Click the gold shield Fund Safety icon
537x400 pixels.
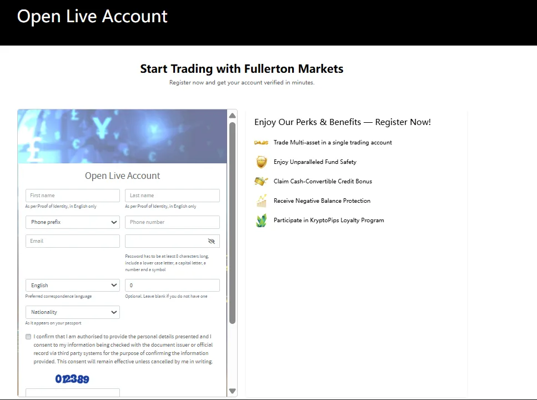coord(261,162)
